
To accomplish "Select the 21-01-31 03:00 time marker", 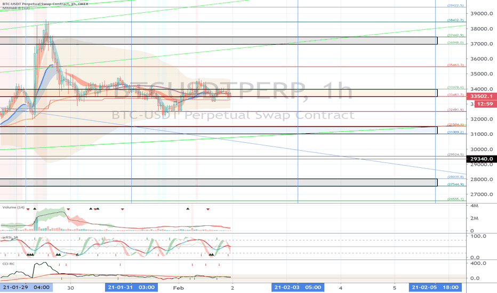I will 132,287.
